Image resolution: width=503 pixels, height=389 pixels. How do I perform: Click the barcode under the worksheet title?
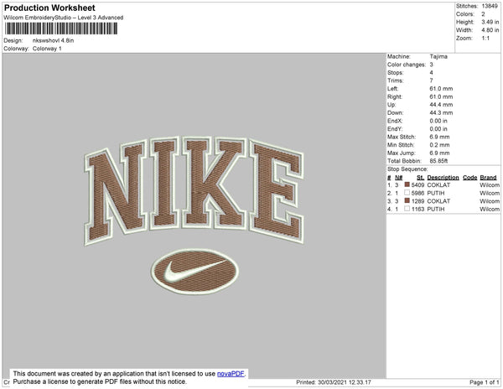coord(61,29)
